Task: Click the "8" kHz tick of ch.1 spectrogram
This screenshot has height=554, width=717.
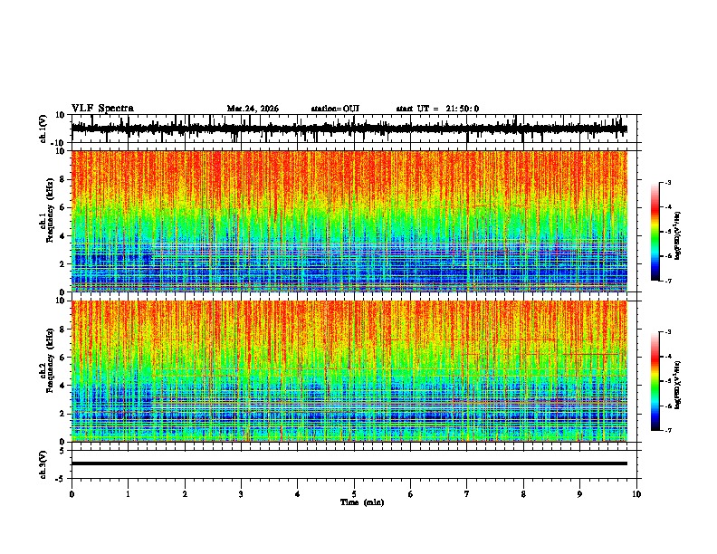Action: click(x=63, y=179)
